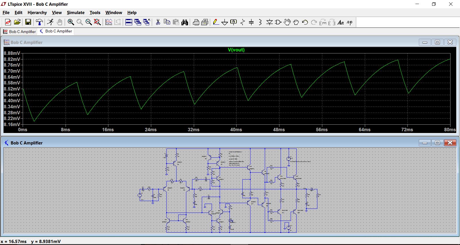Open the Simulate menu
Image resolution: width=460 pixels, height=245 pixels.
tap(76, 13)
